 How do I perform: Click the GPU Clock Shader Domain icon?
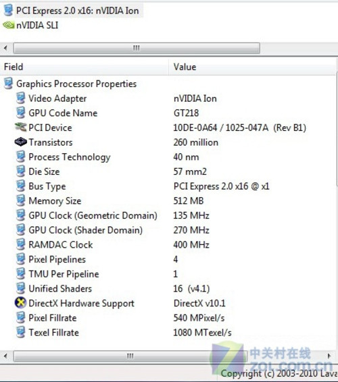pyautogui.click(x=20, y=229)
